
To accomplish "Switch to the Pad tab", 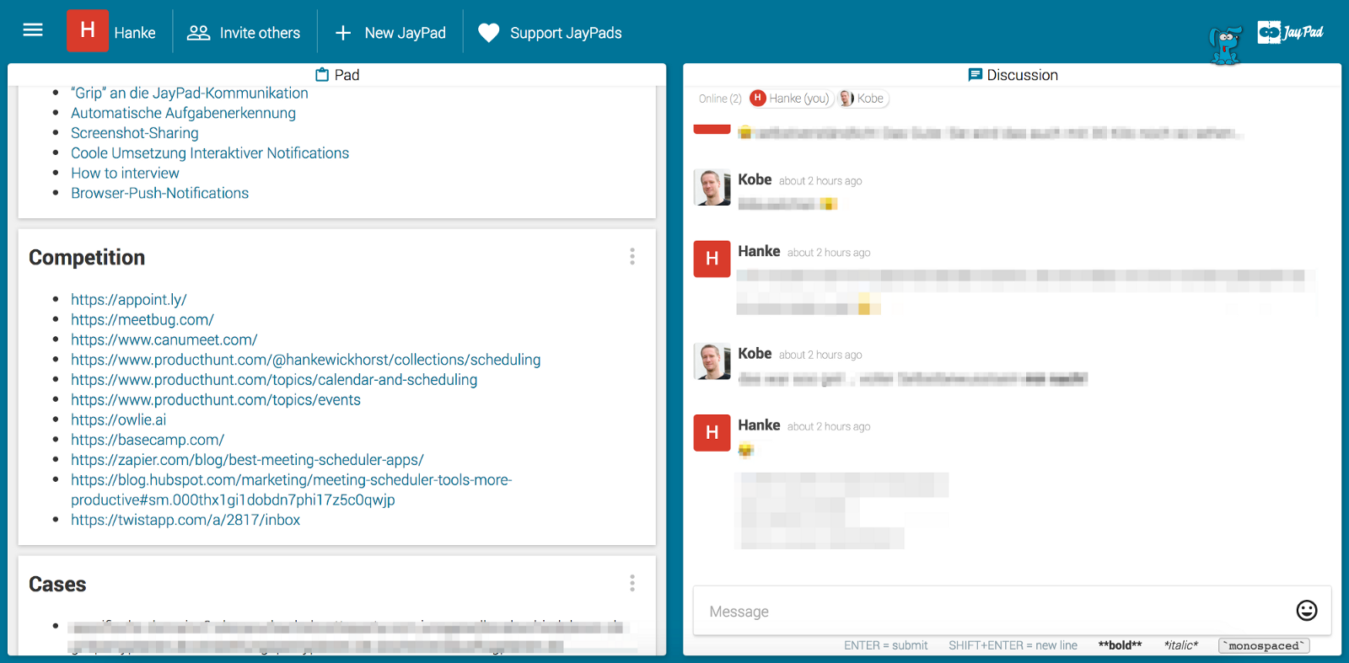I will click(x=337, y=75).
